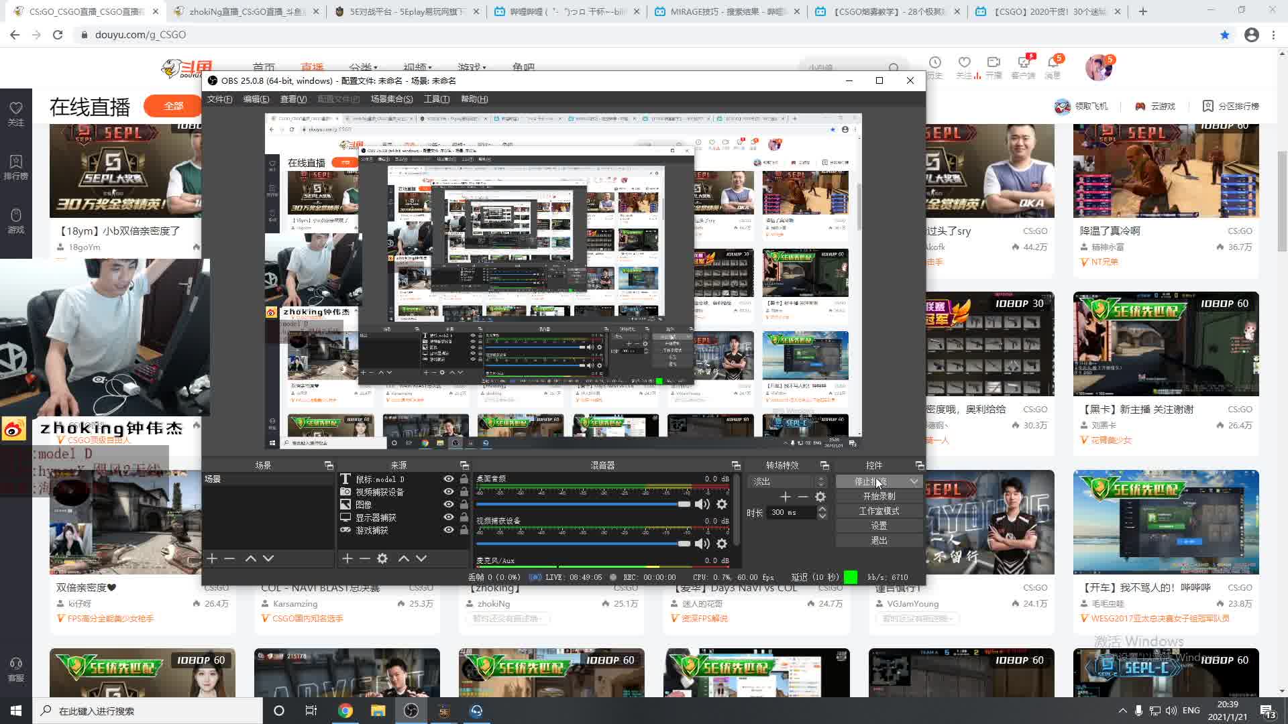Open transition properties gear icon

[820, 497]
